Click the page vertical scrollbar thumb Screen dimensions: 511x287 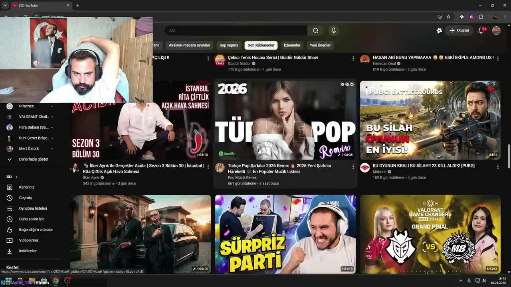tap(509, 156)
